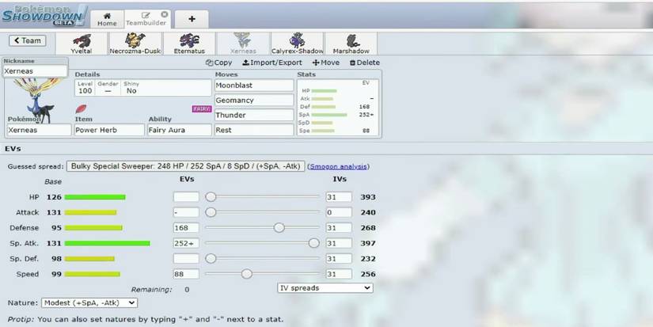Select the Calyrex-Shadow team slot
The image size is (653, 327).
click(x=297, y=44)
